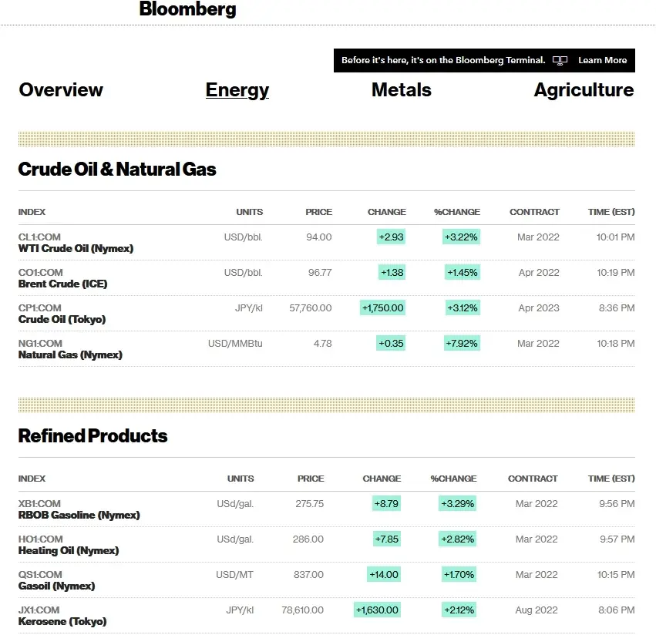Image resolution: width=656 pixels, height=635 pixels.
Task: Click RBOB Gasoline (Nymex) link
Action: 79,516
